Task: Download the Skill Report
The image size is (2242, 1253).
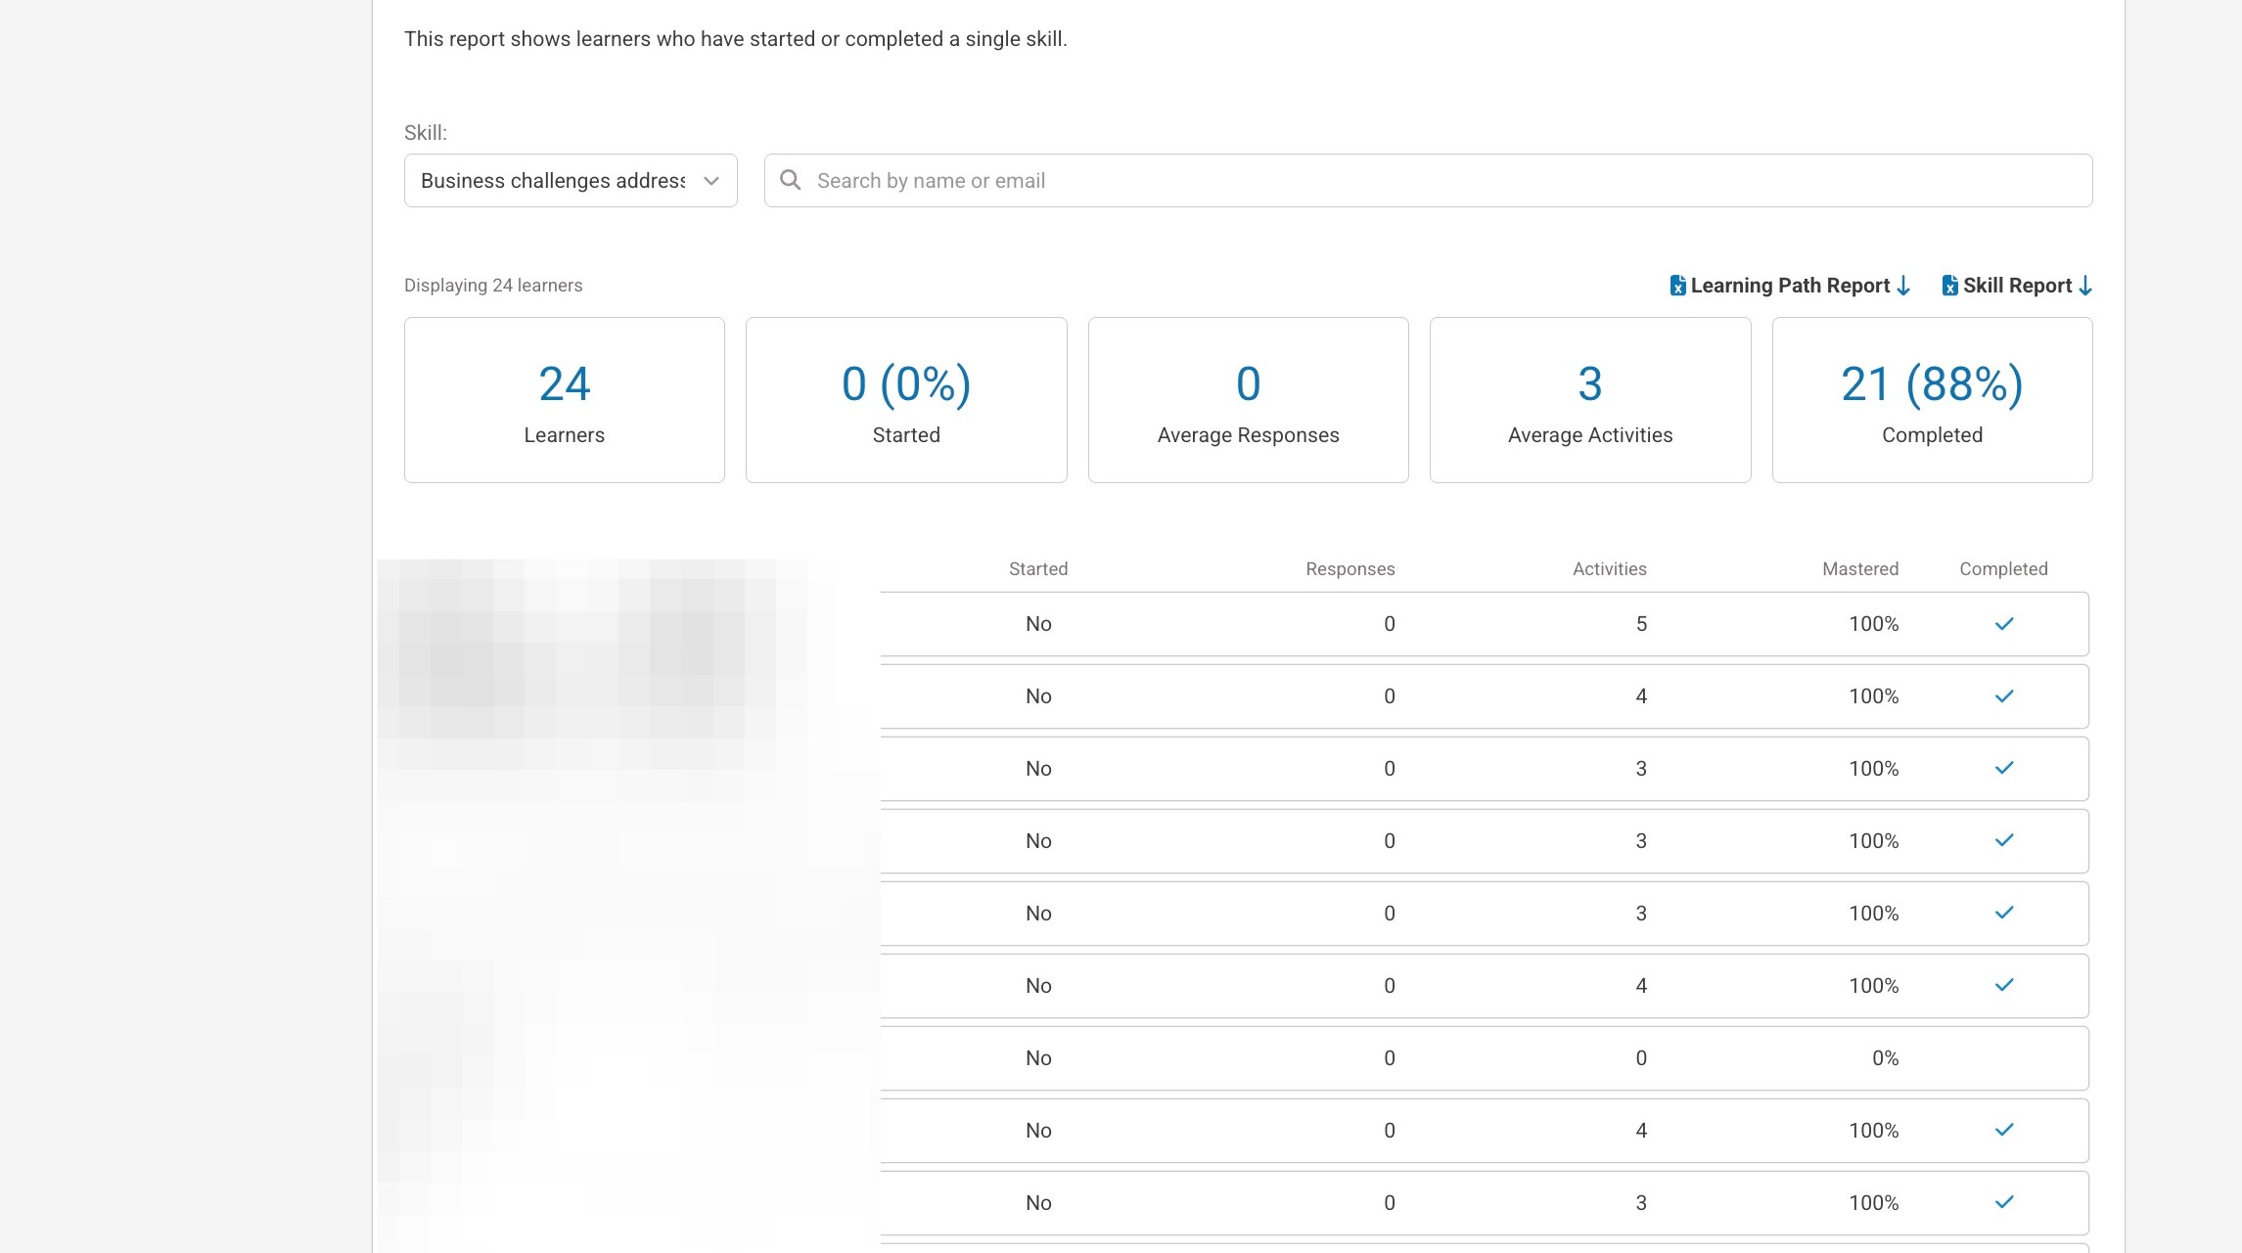Action: pyautogui.click(x=2017, y=286)
